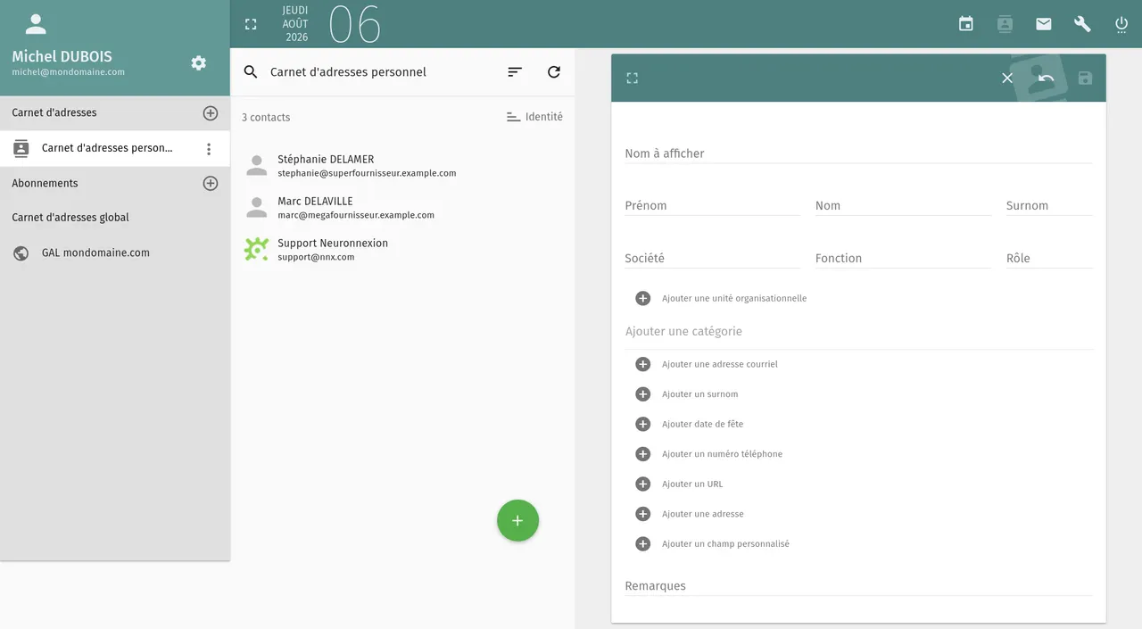Open options menu for Carnet d'adresses personnel
The height and width of the screenshot is (629, 1142).
(x=209, y=149)
